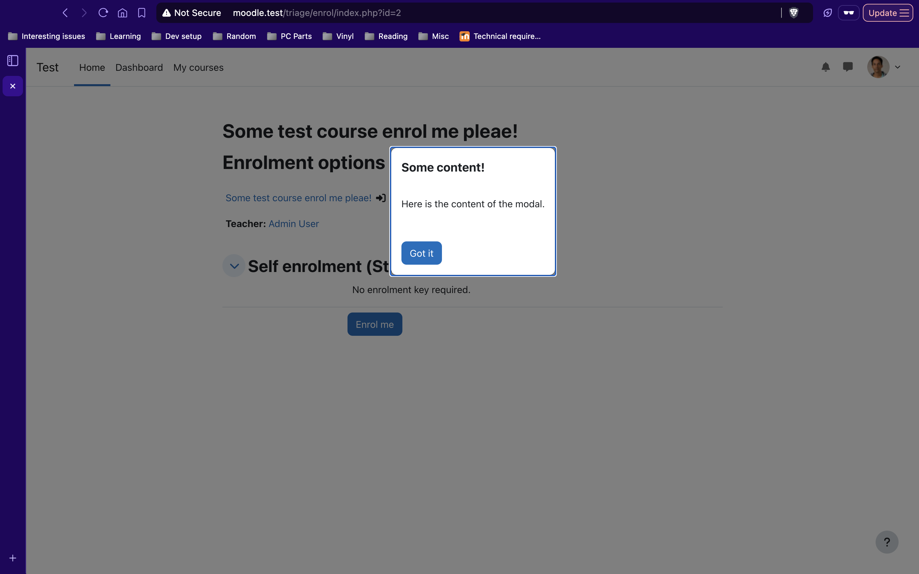Open the messaging chat bubble icon

pyautogui.click(x=848, y=67)
